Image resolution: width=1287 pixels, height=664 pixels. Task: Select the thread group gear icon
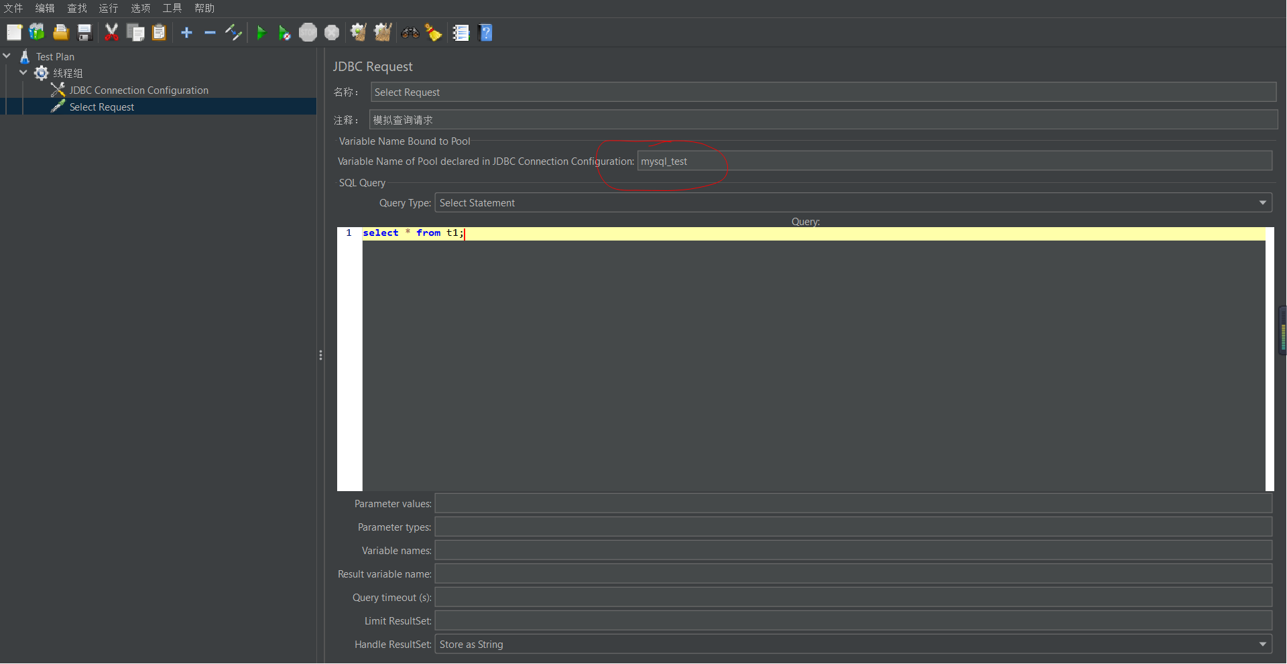(x=42, y=73)
